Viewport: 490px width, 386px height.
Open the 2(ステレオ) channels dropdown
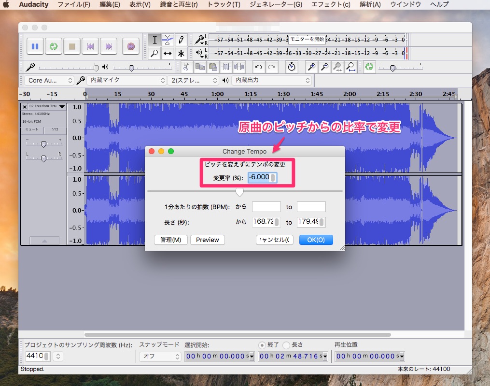(x=193, y=80)
